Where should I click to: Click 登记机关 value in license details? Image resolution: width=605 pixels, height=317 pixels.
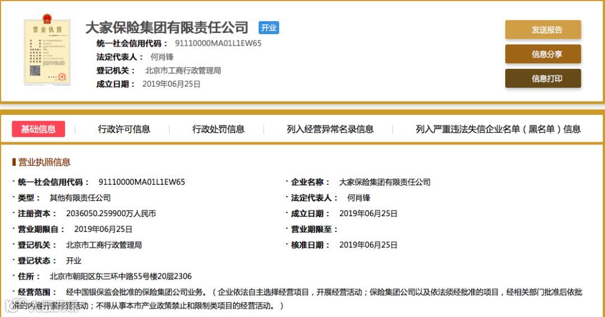pos(104,245)
